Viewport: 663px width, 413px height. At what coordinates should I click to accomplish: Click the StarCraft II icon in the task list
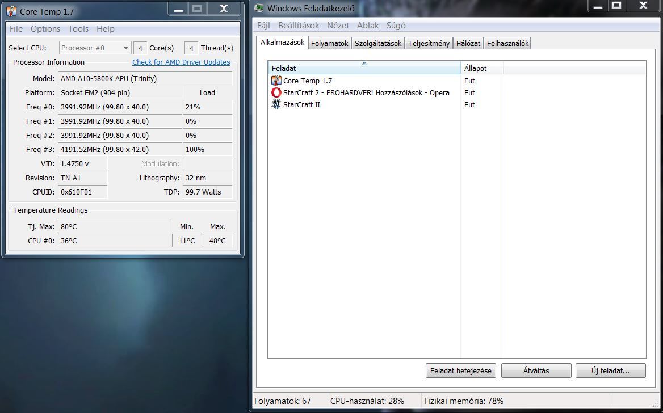[x=276, y=104]
